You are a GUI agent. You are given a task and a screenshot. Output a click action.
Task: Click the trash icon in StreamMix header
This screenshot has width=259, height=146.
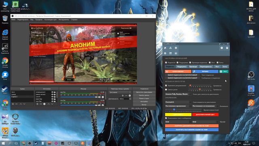(x=227, y=48)
